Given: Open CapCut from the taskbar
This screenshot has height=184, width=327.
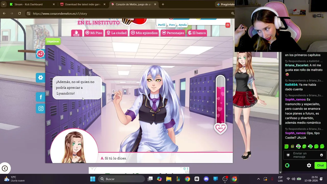Looking at the screenshot, I should [x=197, y=179].
